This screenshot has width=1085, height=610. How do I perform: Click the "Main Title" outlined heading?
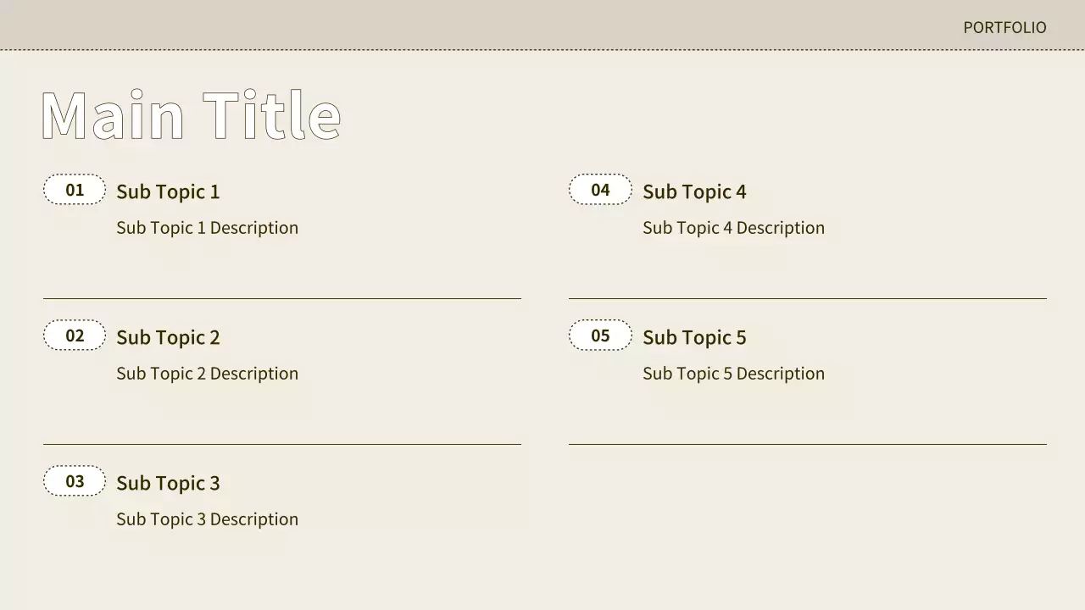click(x=191, y=115)
